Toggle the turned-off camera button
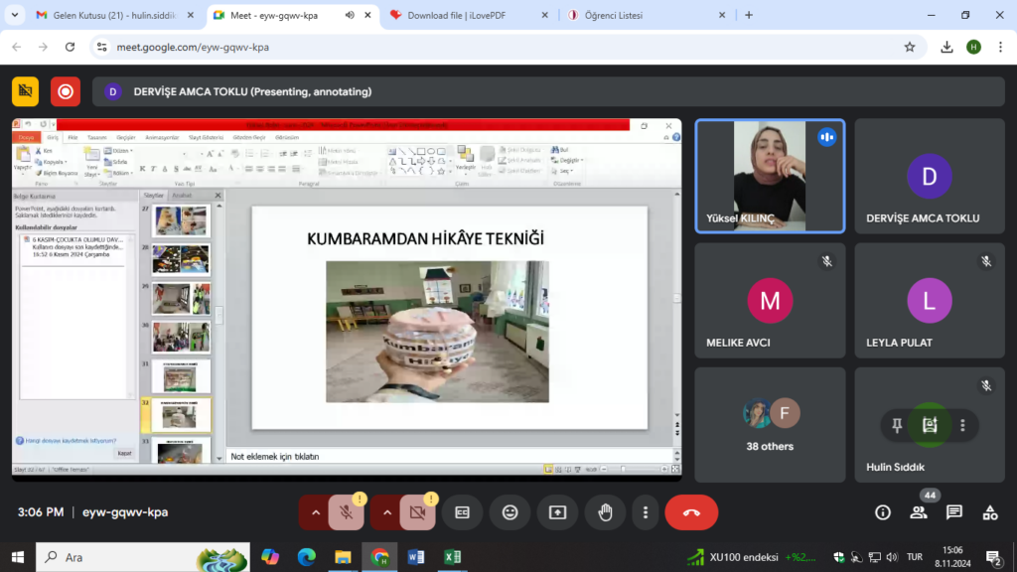Viewport: 1017px width, 572px height. (x=417, y=512)
